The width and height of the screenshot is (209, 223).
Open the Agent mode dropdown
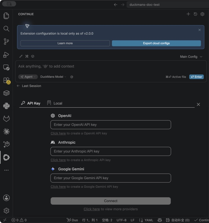pyautogui.click(x=28, y=77)
